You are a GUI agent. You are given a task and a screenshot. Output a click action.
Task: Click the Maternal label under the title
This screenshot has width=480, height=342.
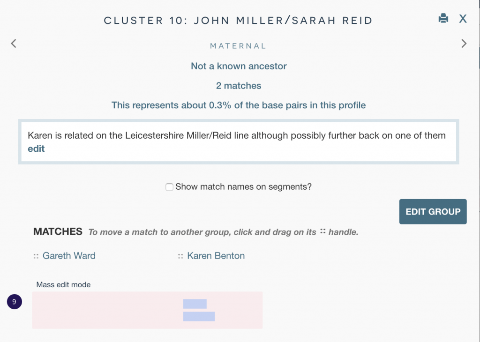(238, 46)
